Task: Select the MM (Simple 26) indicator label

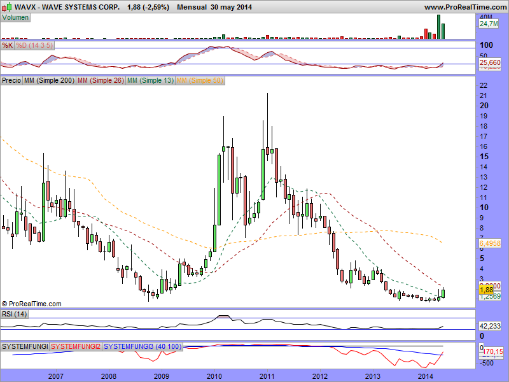Action: click(x=100, y=80)
